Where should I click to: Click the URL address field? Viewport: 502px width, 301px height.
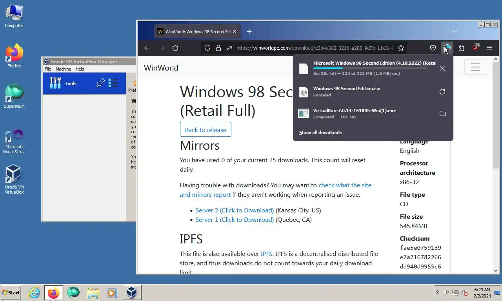[x=315, y=48]
